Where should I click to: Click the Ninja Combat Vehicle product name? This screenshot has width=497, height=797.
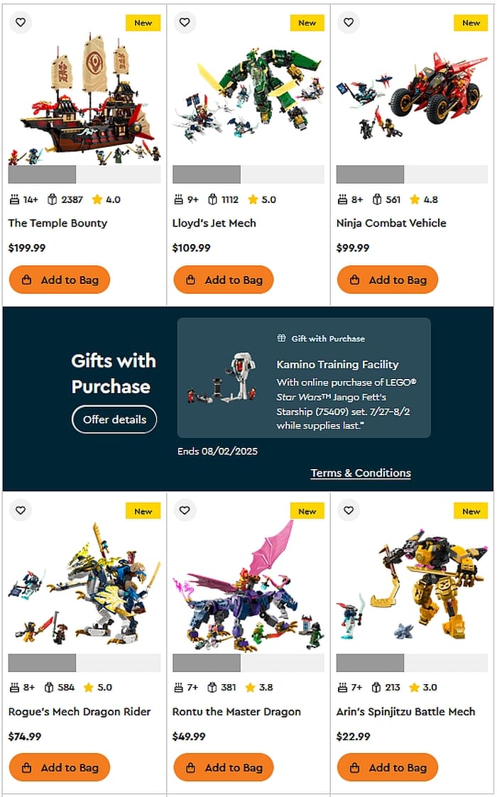391,223
